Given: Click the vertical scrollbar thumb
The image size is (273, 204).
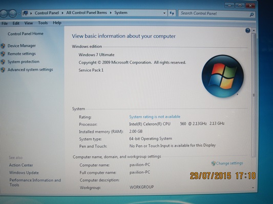Looking at the screenshot, I should [254, 95].
